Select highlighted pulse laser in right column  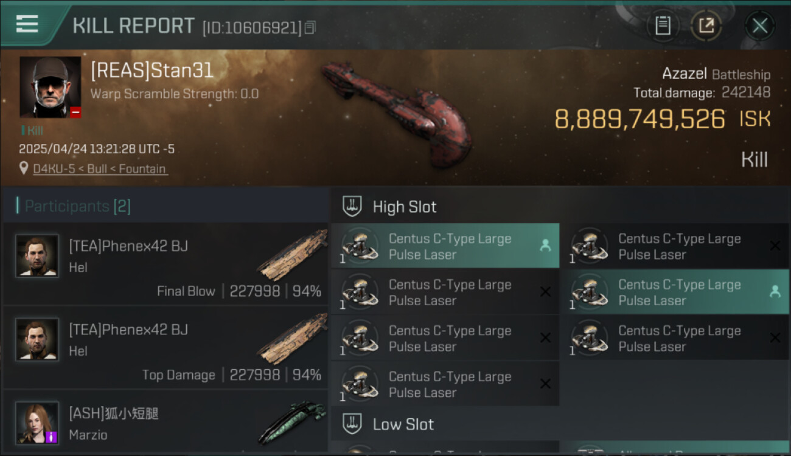click(675, 292)
